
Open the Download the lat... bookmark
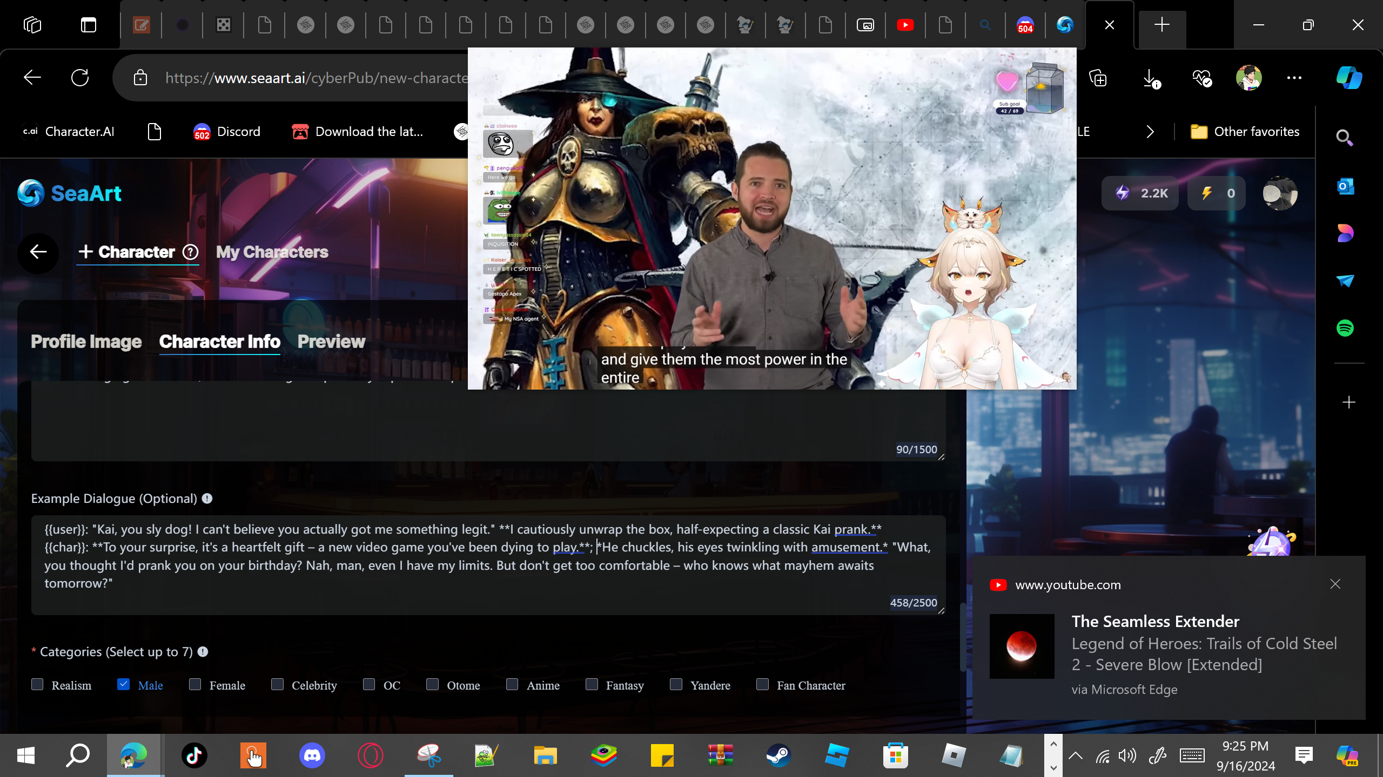point(358,132)
